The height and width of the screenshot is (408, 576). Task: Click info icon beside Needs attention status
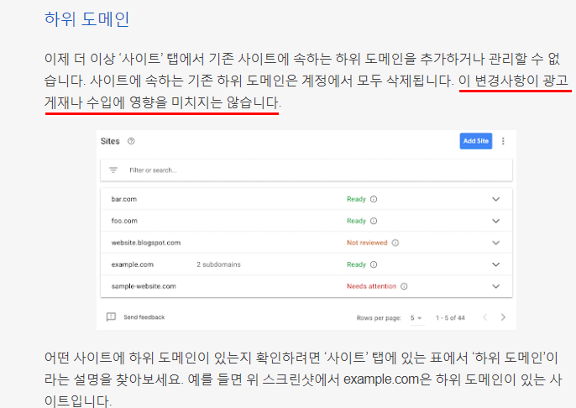click(404, 286)
